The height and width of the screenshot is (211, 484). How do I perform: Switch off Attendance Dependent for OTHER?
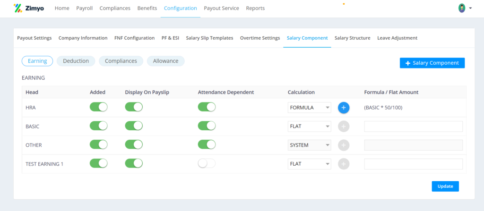(207, 144)
